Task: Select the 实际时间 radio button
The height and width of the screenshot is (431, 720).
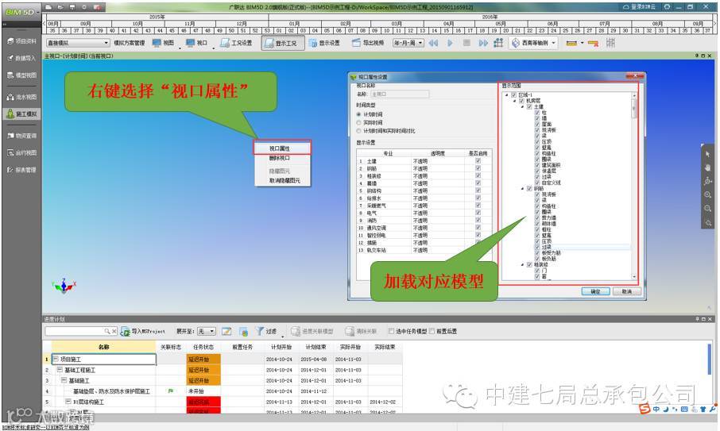Action: [358, 122]
